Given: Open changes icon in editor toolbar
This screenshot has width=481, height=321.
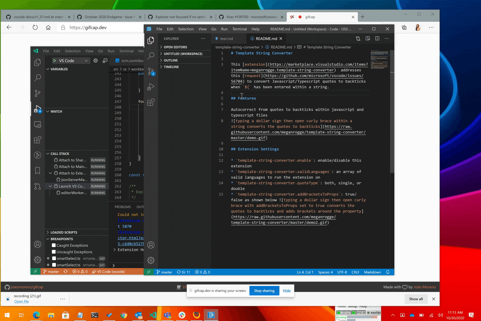Looking at the screenshot, I should 358,39.
